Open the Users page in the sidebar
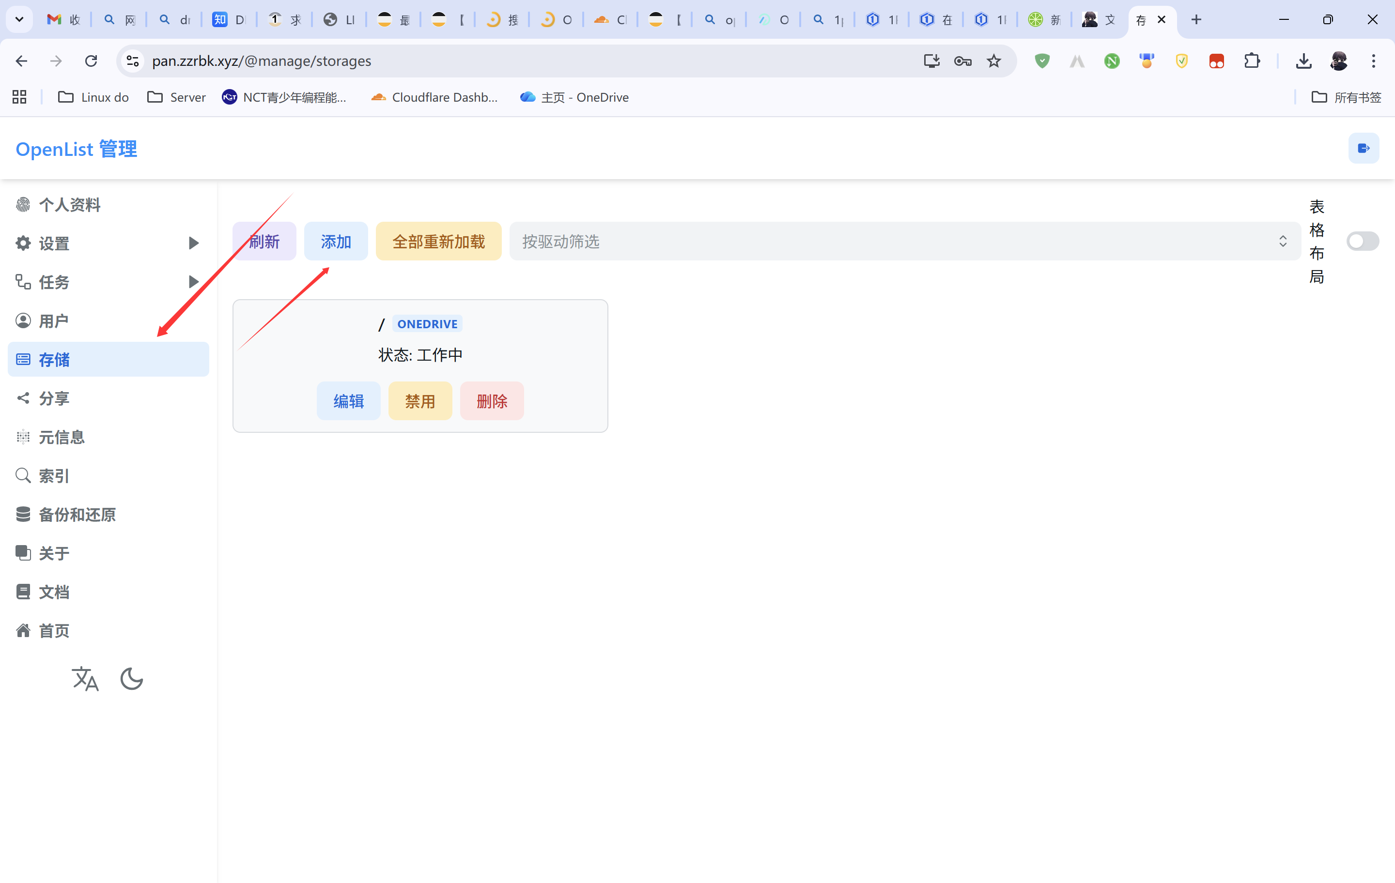 pos(53,321)
